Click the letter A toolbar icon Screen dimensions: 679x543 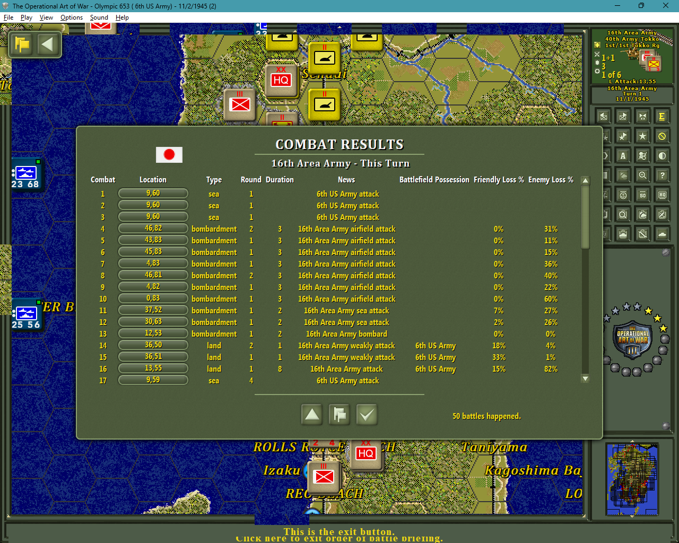(623, 155)
